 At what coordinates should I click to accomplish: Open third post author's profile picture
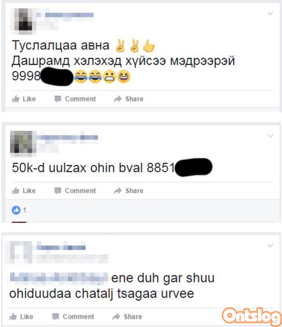[19, 252]
